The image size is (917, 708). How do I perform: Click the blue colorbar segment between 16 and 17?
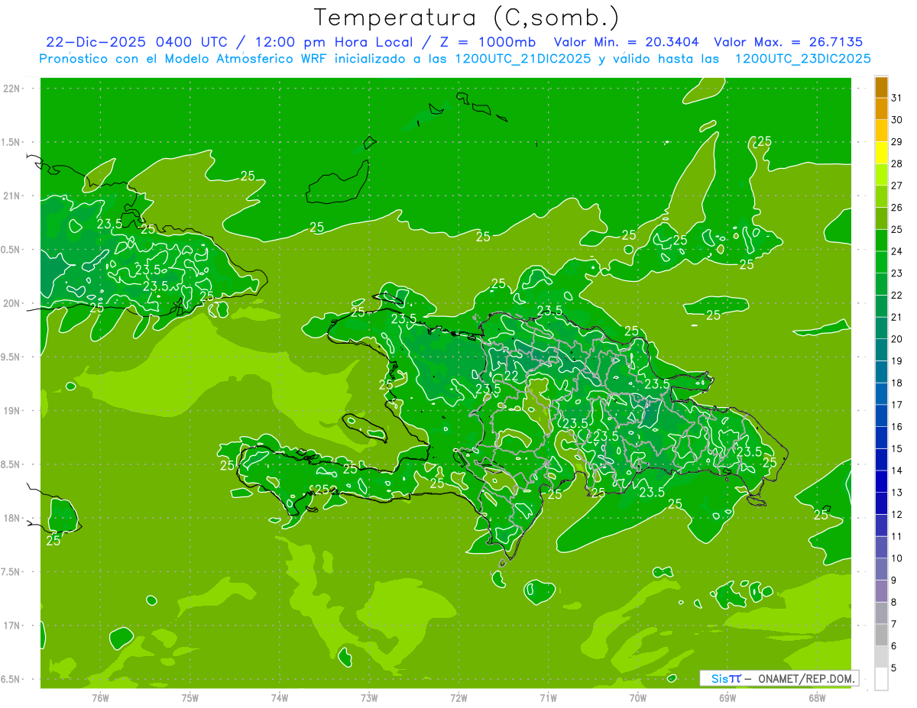pyautogui.click(x=881, y=415)
